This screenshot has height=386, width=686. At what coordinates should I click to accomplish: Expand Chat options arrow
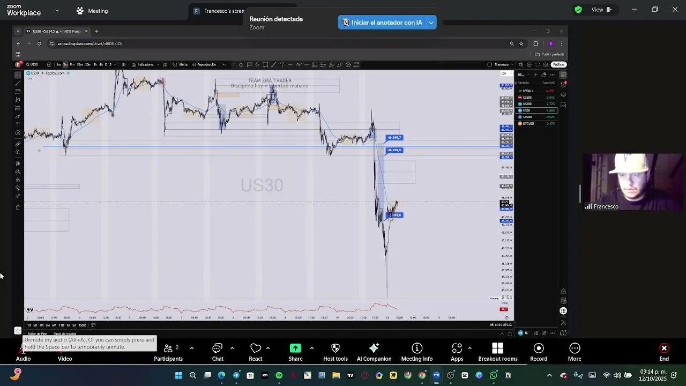click(x=232, y=348)
